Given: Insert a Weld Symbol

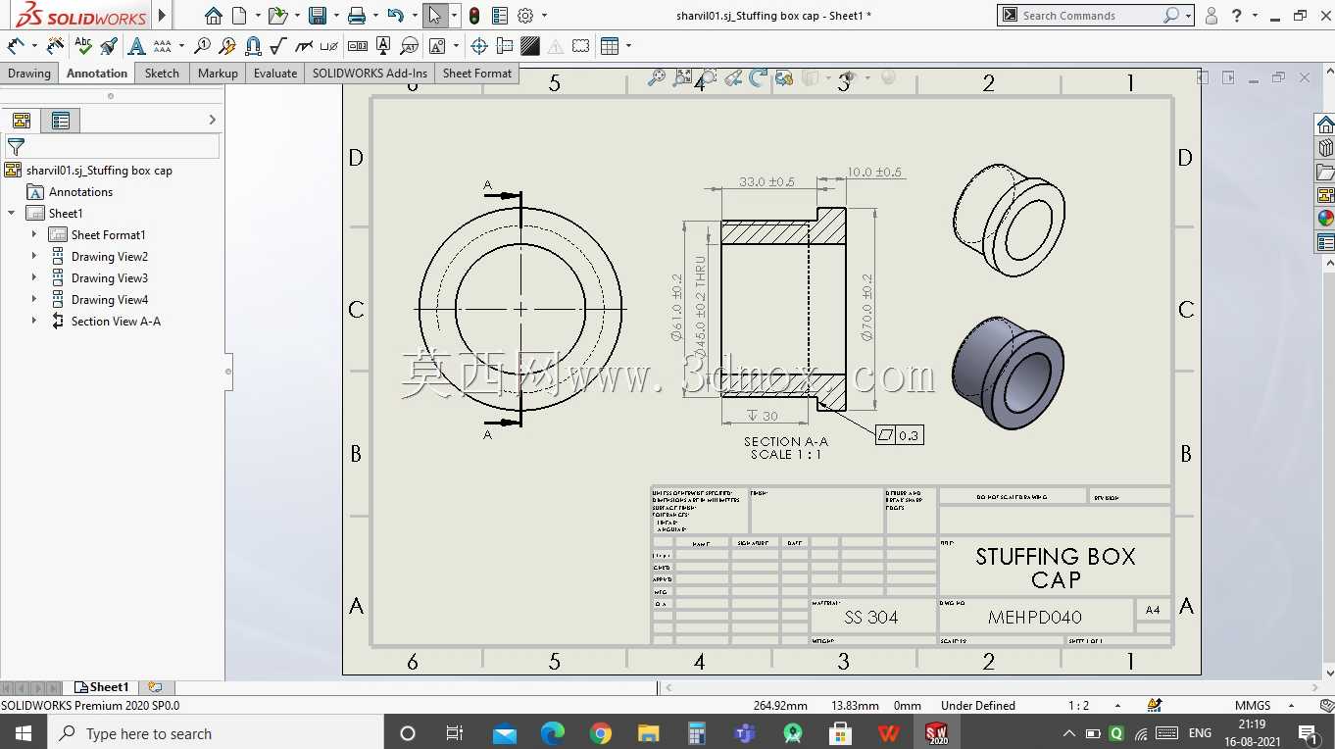Looking at the screenshot, I should click(304, 46).
